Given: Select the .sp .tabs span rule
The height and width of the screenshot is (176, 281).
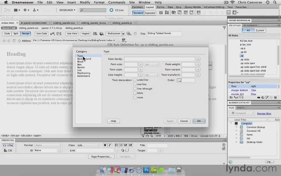Looking at the screenshot, I should [247, 63].
